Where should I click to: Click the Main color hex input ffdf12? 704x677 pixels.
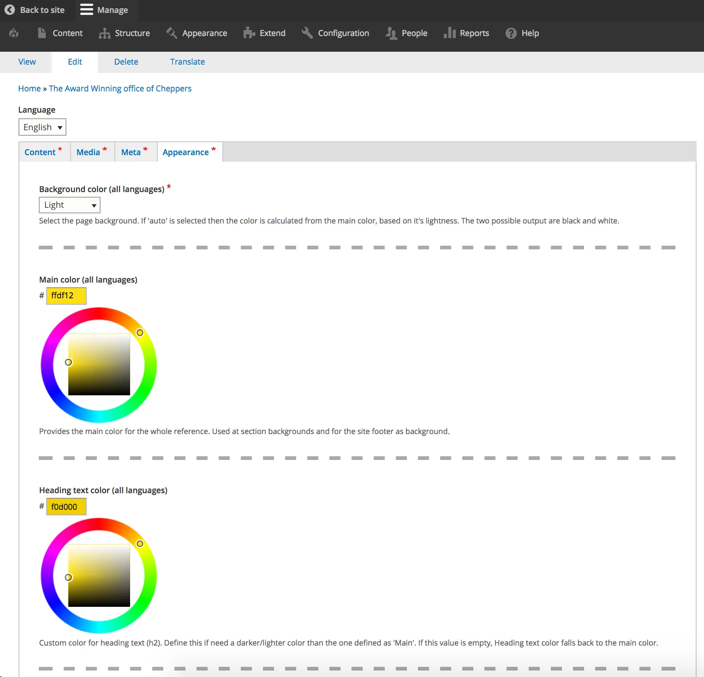click(66, 296)
